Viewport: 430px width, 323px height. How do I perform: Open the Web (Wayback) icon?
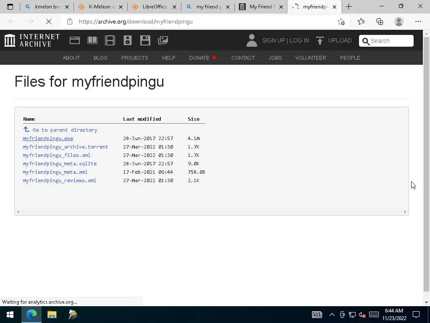click(x=75, y=40)
